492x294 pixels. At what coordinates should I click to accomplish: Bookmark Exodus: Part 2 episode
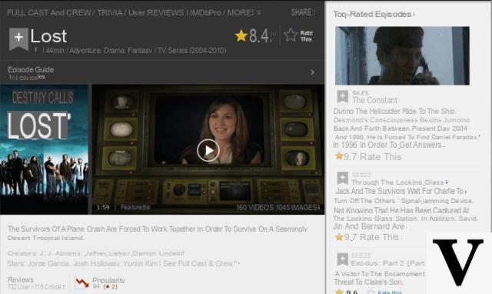[342, 259]
